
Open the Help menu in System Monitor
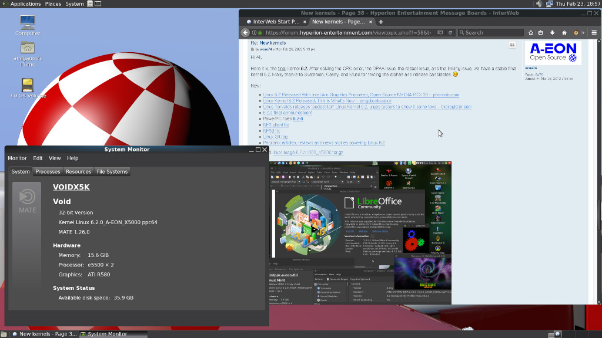click(72, 158)
